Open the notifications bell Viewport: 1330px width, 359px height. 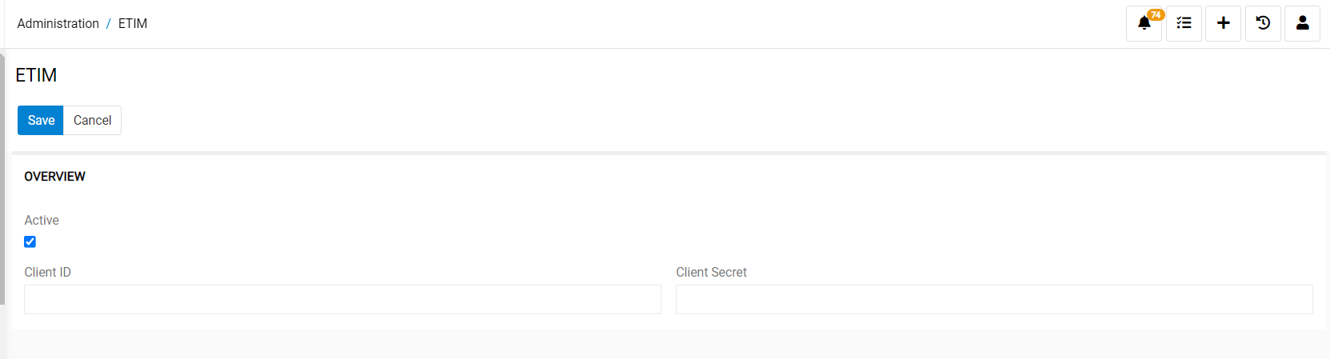pyautogui.click(x=1144, y=24)
